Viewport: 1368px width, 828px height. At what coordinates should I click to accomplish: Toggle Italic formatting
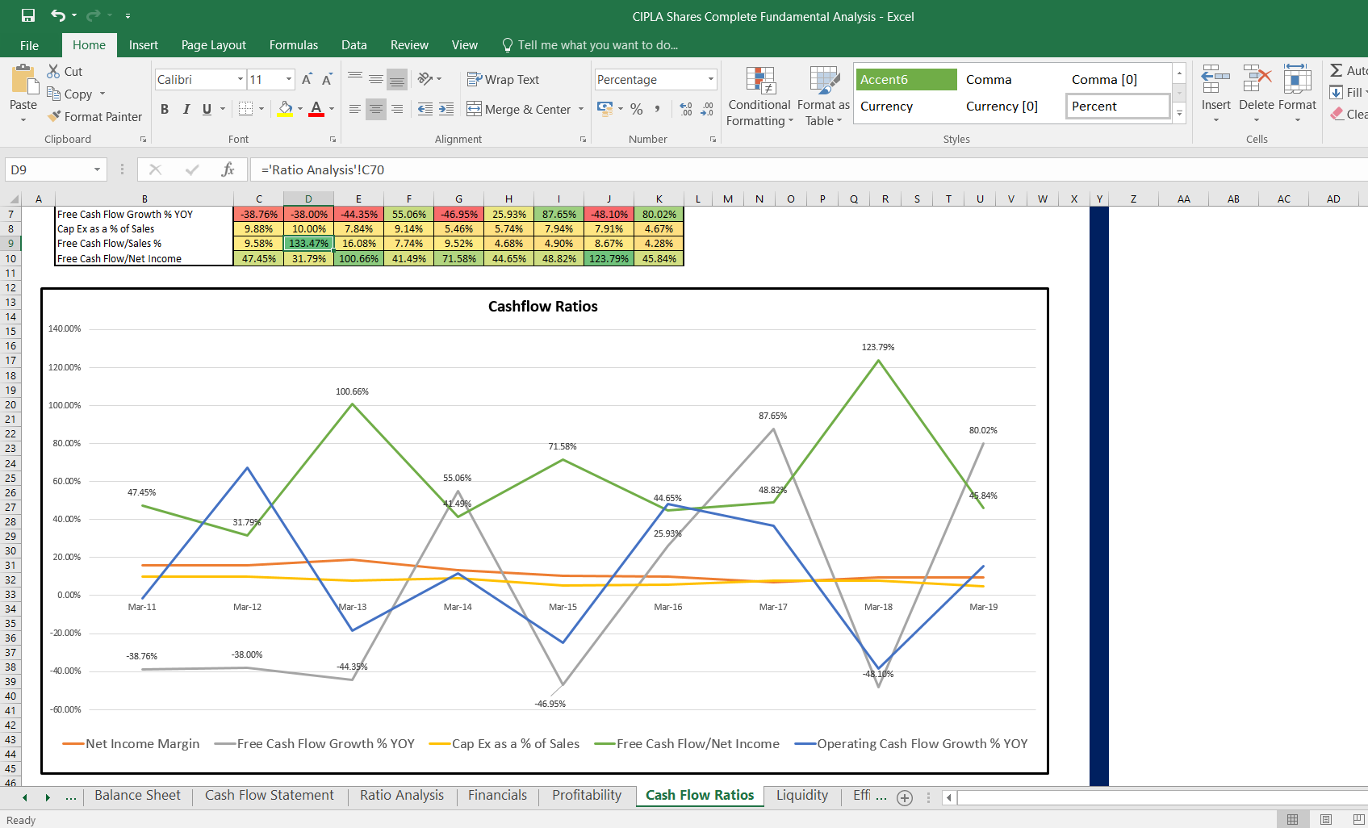click(186, 109)
